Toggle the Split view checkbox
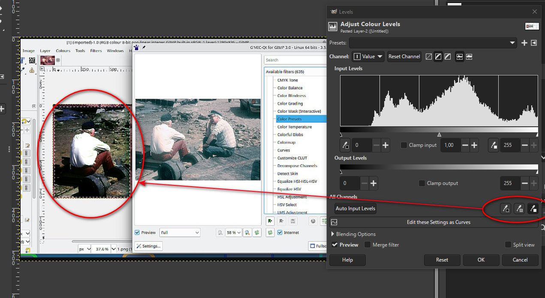Screen dimensions: 545x298 tap(508, 245)
